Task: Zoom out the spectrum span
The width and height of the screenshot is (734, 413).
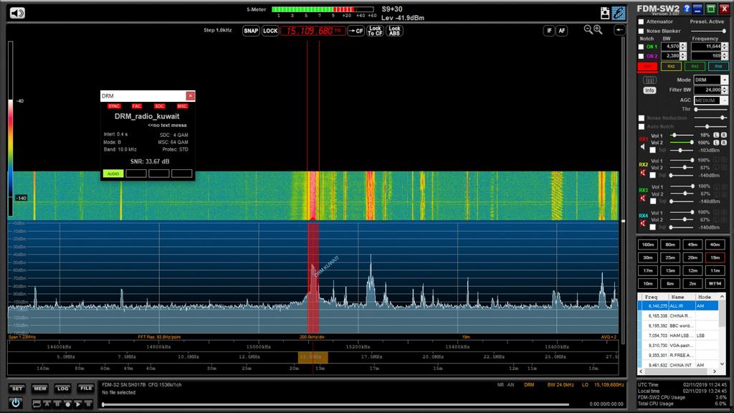Action: click(588, 29)
